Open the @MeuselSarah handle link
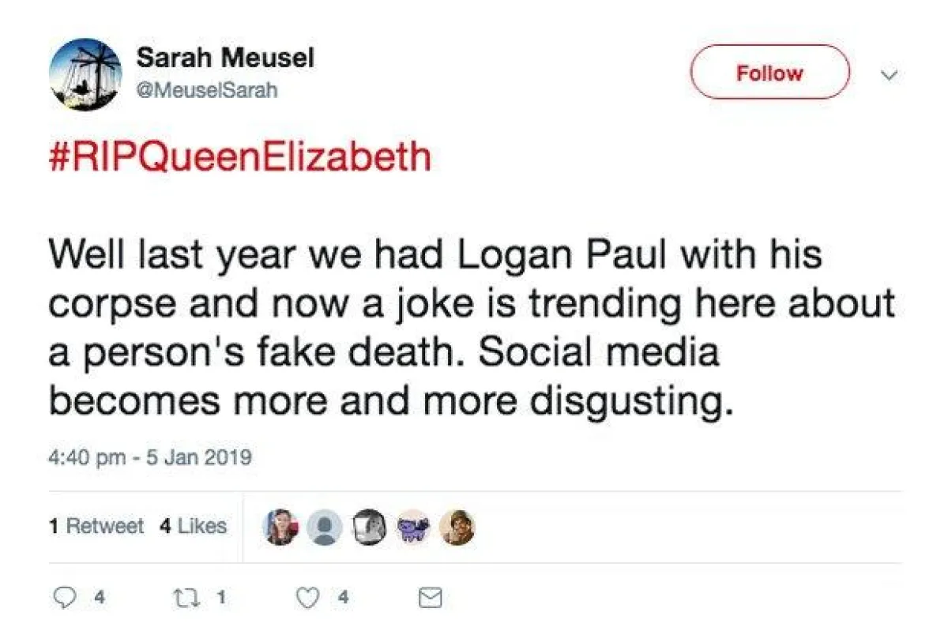This screenshot has width=948, height=631. coord(207,91)
